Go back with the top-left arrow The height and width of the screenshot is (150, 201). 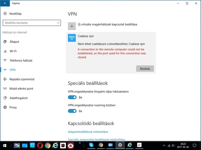click(x=5, y=3)
